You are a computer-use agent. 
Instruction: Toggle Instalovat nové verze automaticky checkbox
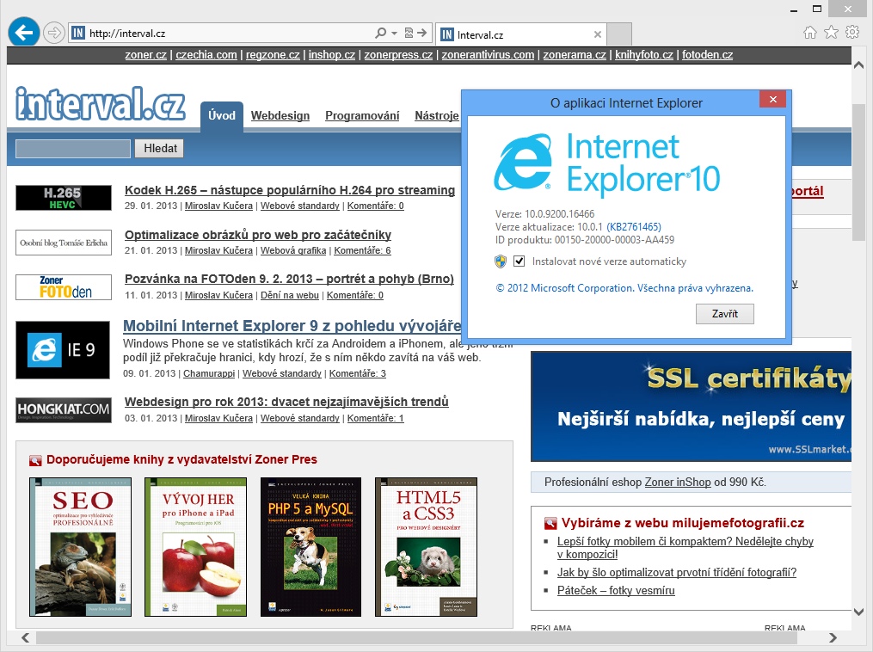519,261
